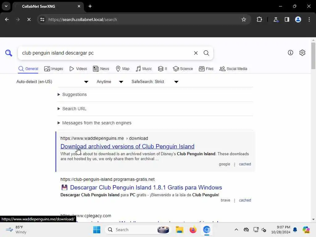316x237 pixels.
Task: Open the clock showing 9:07 PM
Action: coord(281,230)
